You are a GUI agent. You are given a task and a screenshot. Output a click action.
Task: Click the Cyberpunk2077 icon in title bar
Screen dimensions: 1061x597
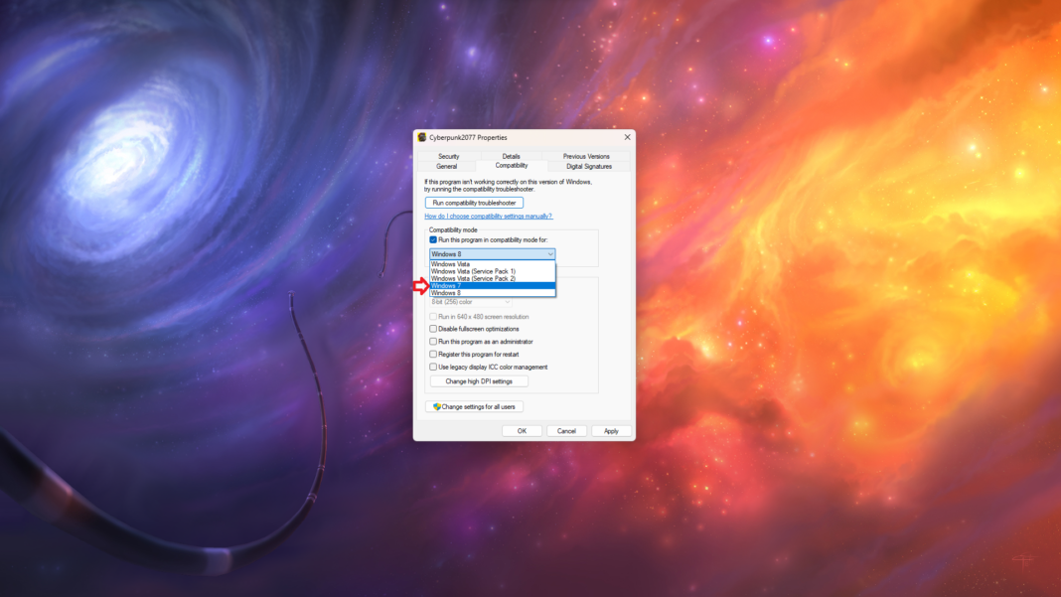point(422,137)
